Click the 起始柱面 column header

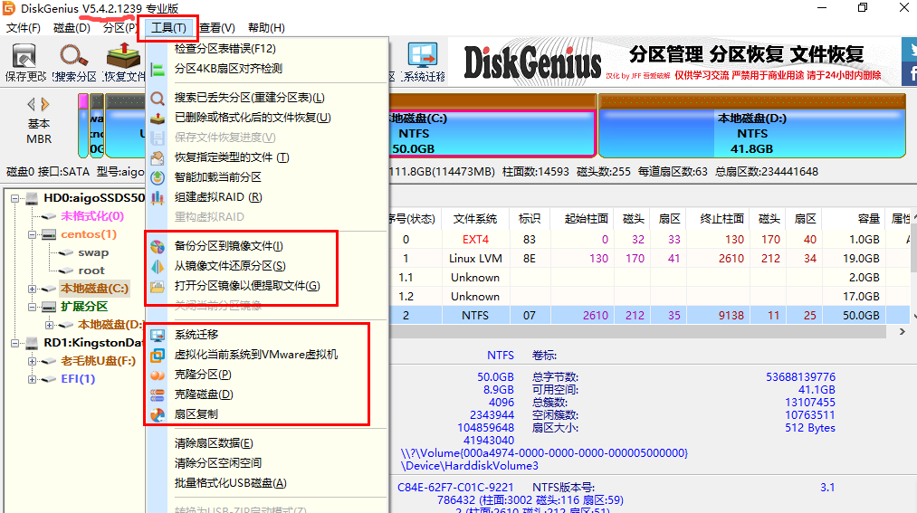[x=582, y=219]
